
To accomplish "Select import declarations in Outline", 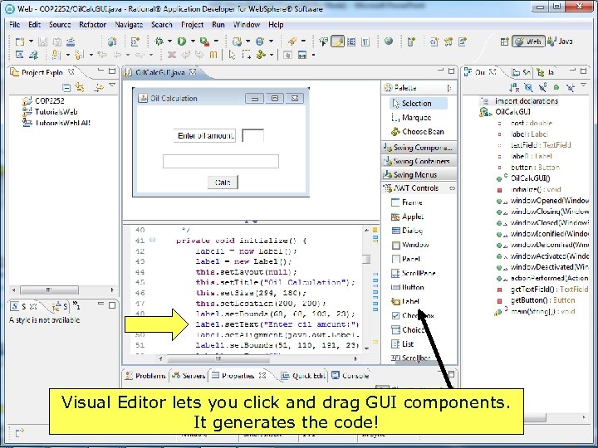I will [520, 101].
